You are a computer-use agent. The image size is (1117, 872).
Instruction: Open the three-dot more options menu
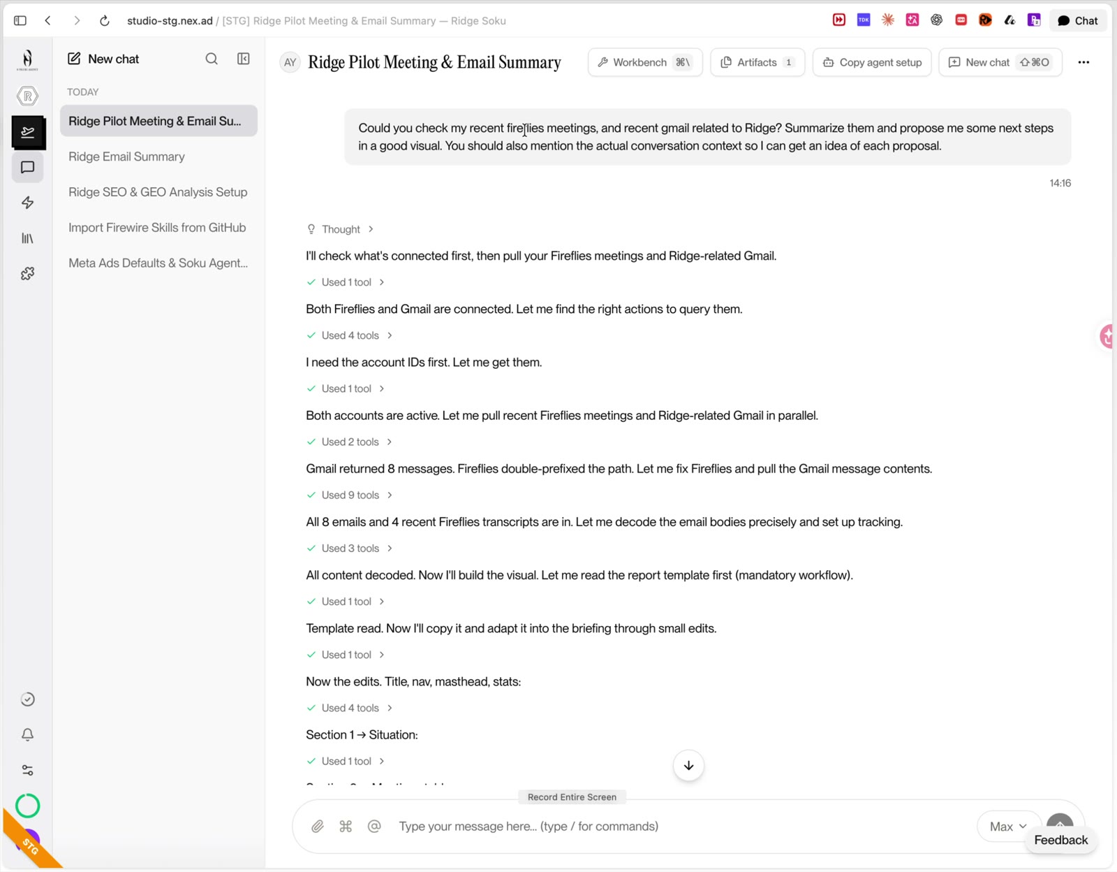(1083, 62)
